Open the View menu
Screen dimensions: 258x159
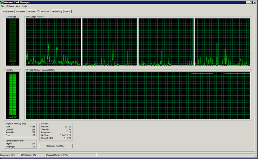[x=18, y=6]
